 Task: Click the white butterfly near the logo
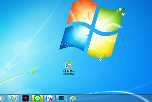click(124, 14)
